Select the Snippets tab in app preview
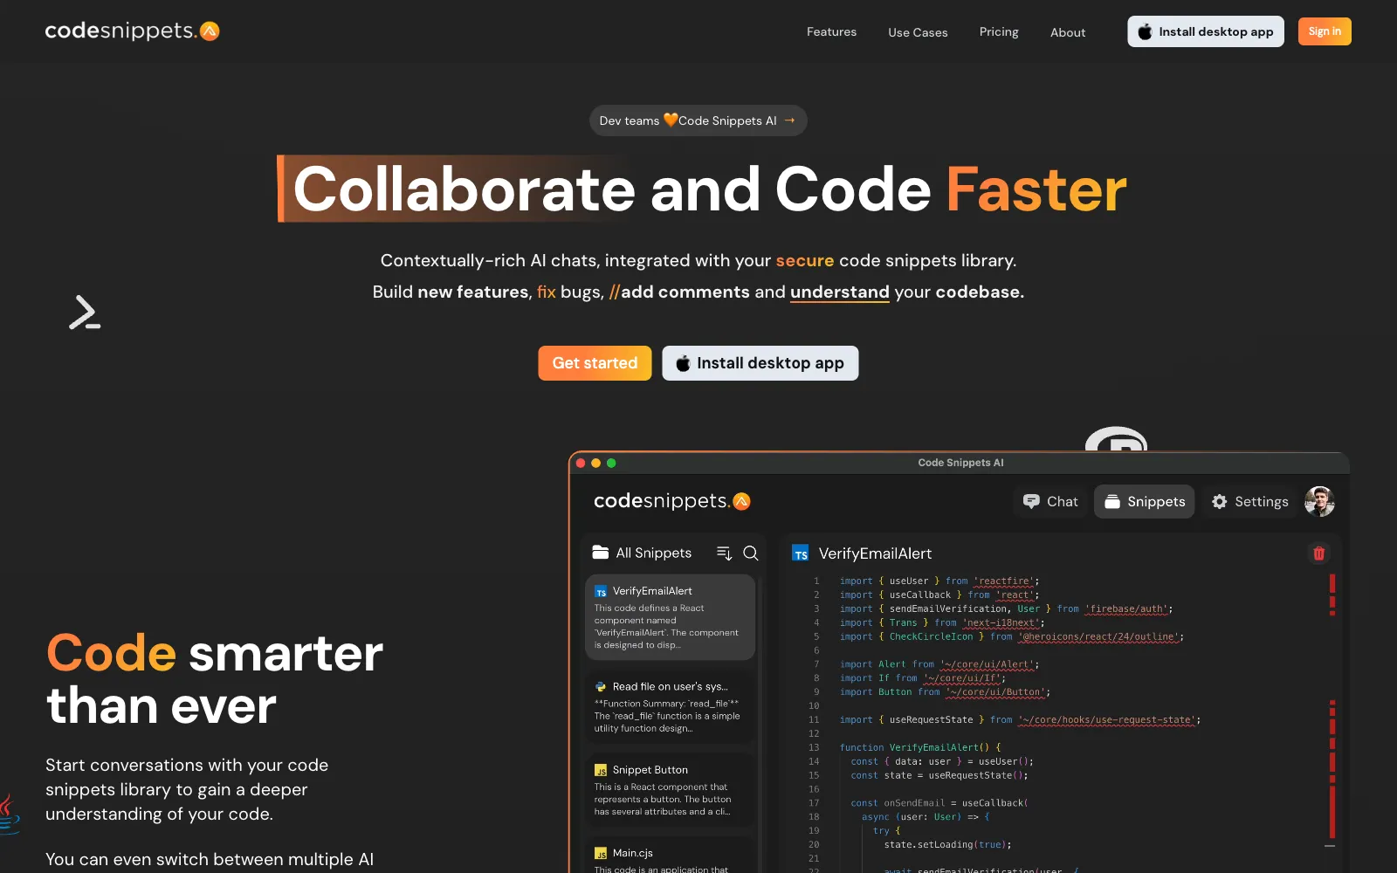1397x873 pixels. click(x=1144, y=501)
